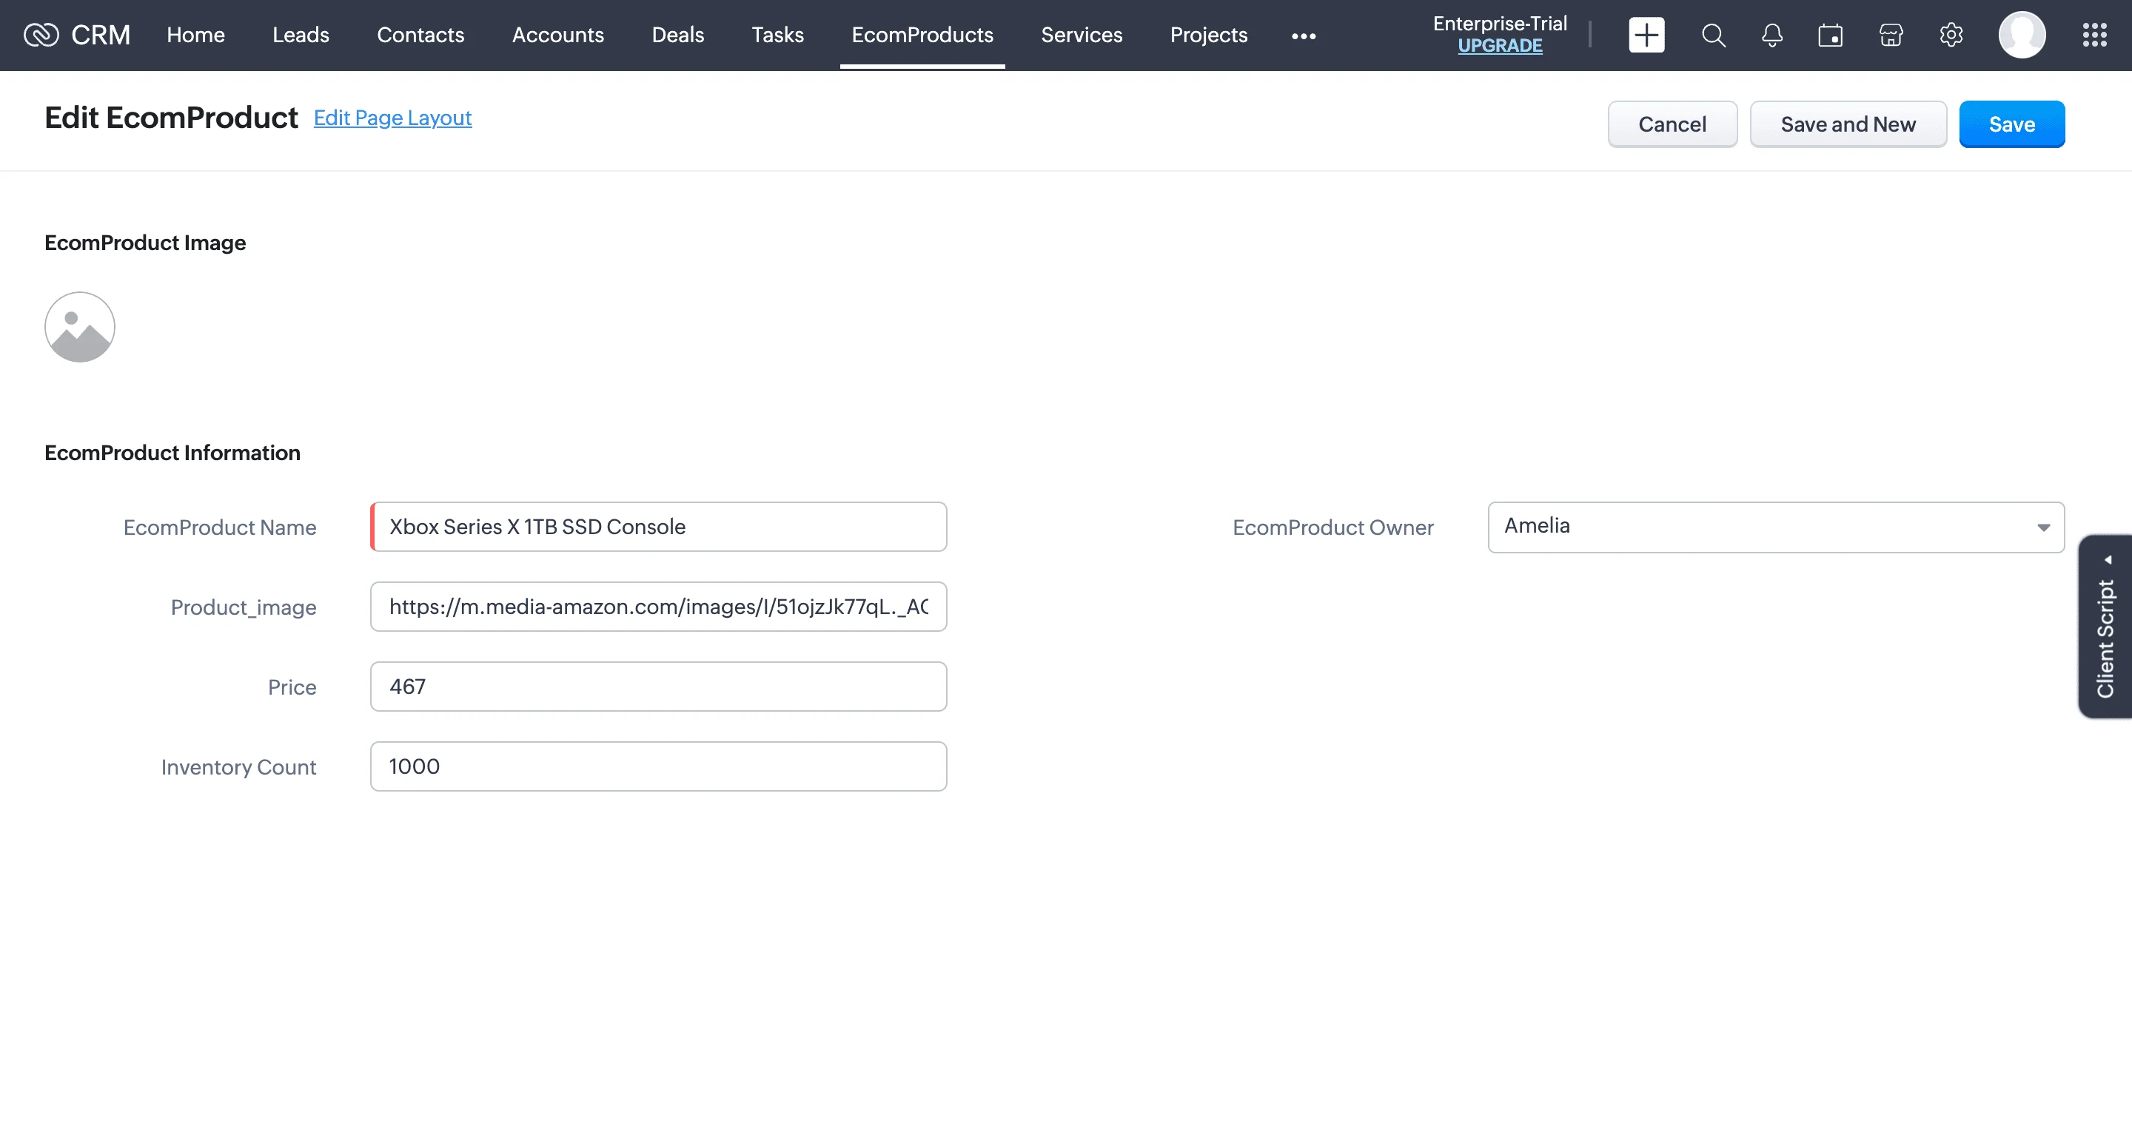Open the quick create plus icon

(1646, 35)
